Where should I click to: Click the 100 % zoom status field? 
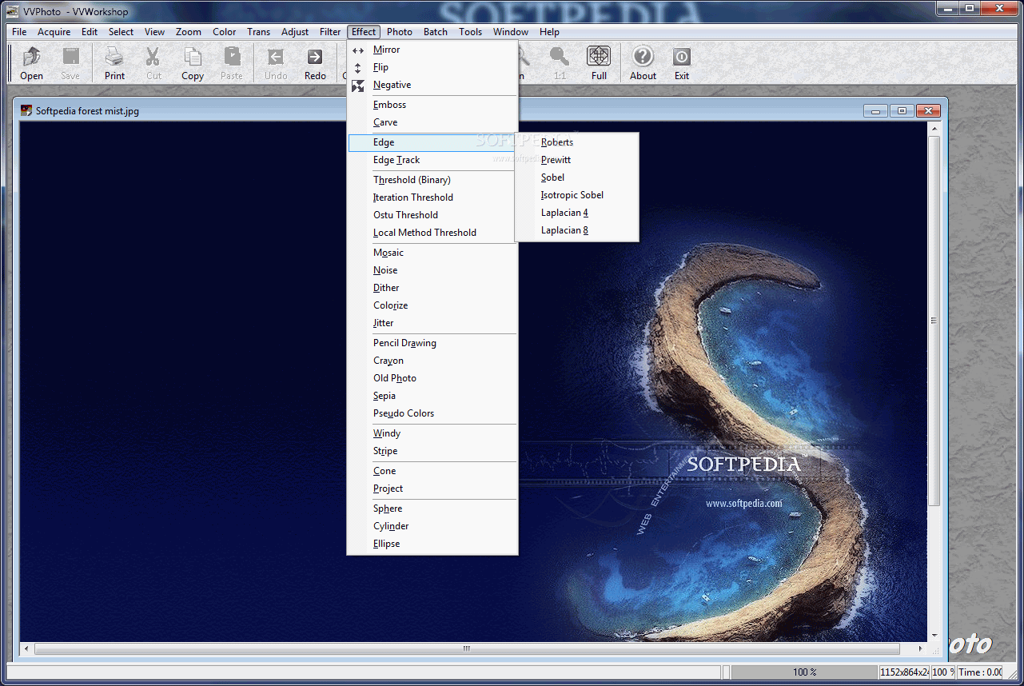804,672
